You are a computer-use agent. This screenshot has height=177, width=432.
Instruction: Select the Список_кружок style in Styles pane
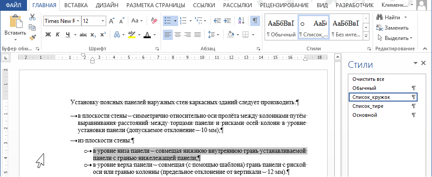(383, 97)
